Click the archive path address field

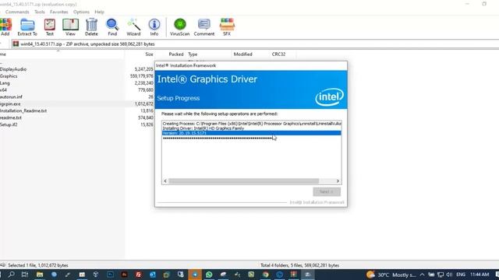point(255,44)
